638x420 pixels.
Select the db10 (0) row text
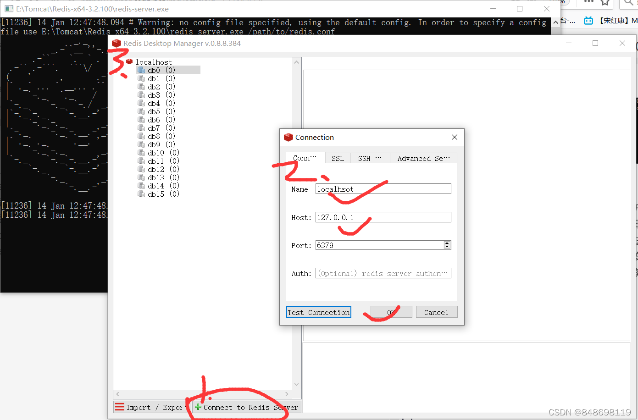click(163, 153)
